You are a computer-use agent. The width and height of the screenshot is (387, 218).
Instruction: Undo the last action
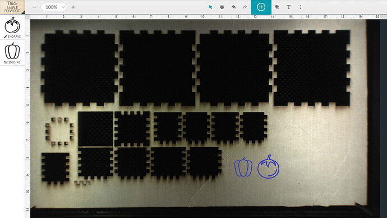pos(233,7)
